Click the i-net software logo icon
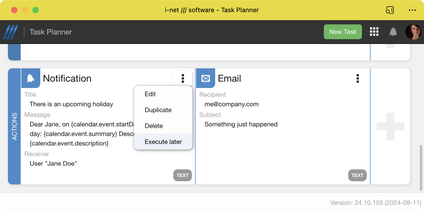 pos(11,32)
